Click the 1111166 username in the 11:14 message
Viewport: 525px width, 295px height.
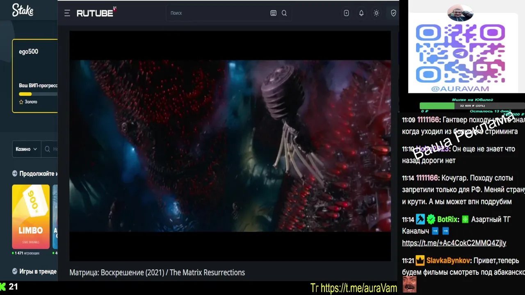tap(428, 178)
